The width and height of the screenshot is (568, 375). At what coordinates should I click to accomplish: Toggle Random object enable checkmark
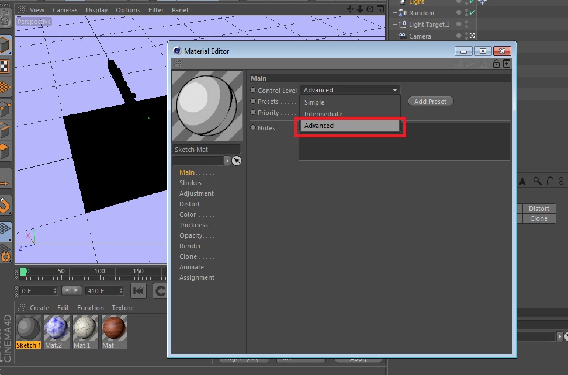[x=472, y=12]
